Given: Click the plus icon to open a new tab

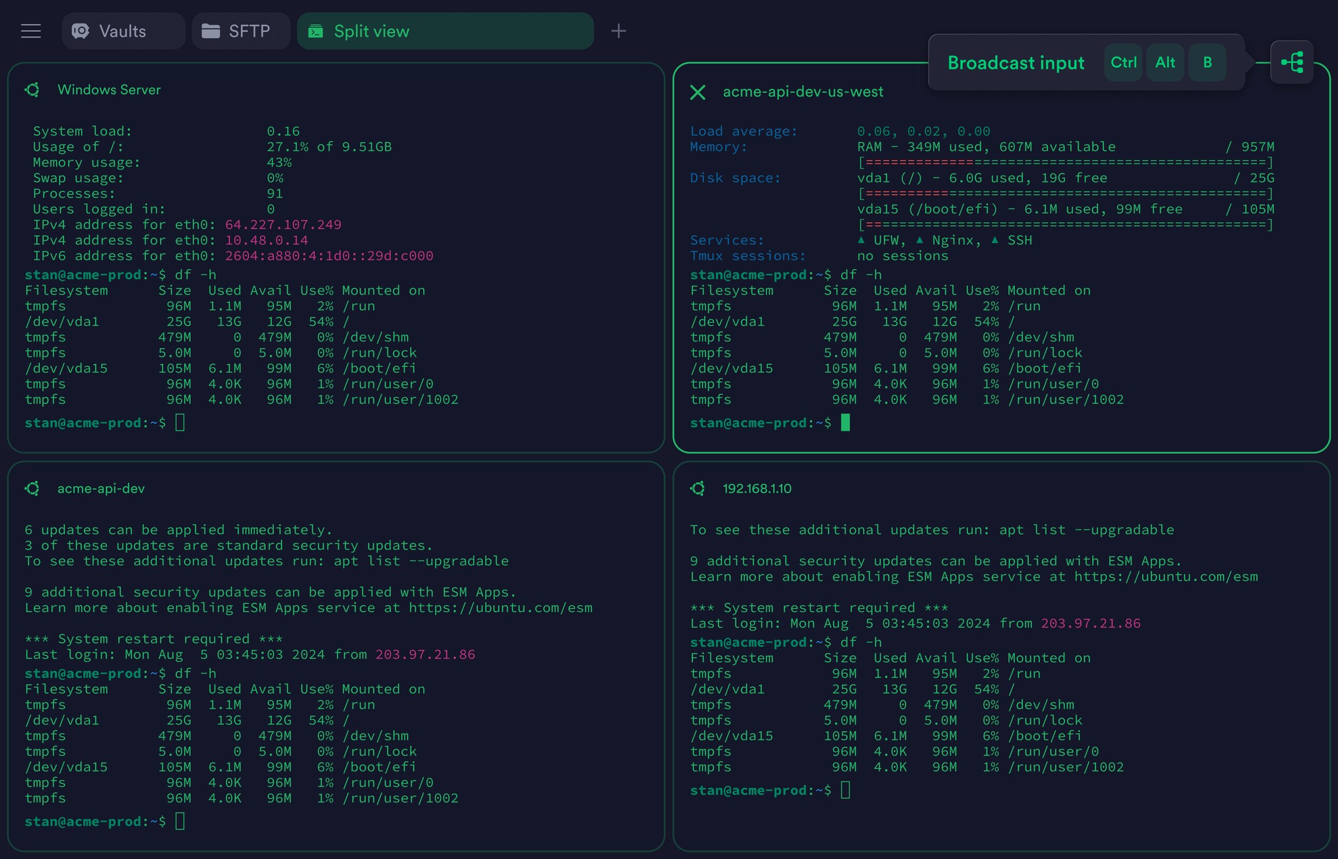Looking at the screenshot, I should 618,30.
